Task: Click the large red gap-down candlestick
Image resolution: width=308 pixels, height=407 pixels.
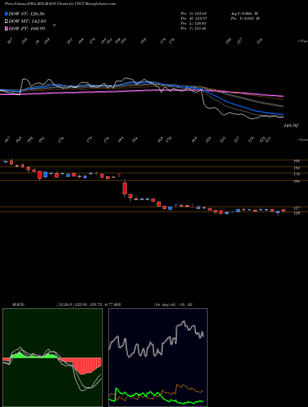Action: [x=124, y=188]
